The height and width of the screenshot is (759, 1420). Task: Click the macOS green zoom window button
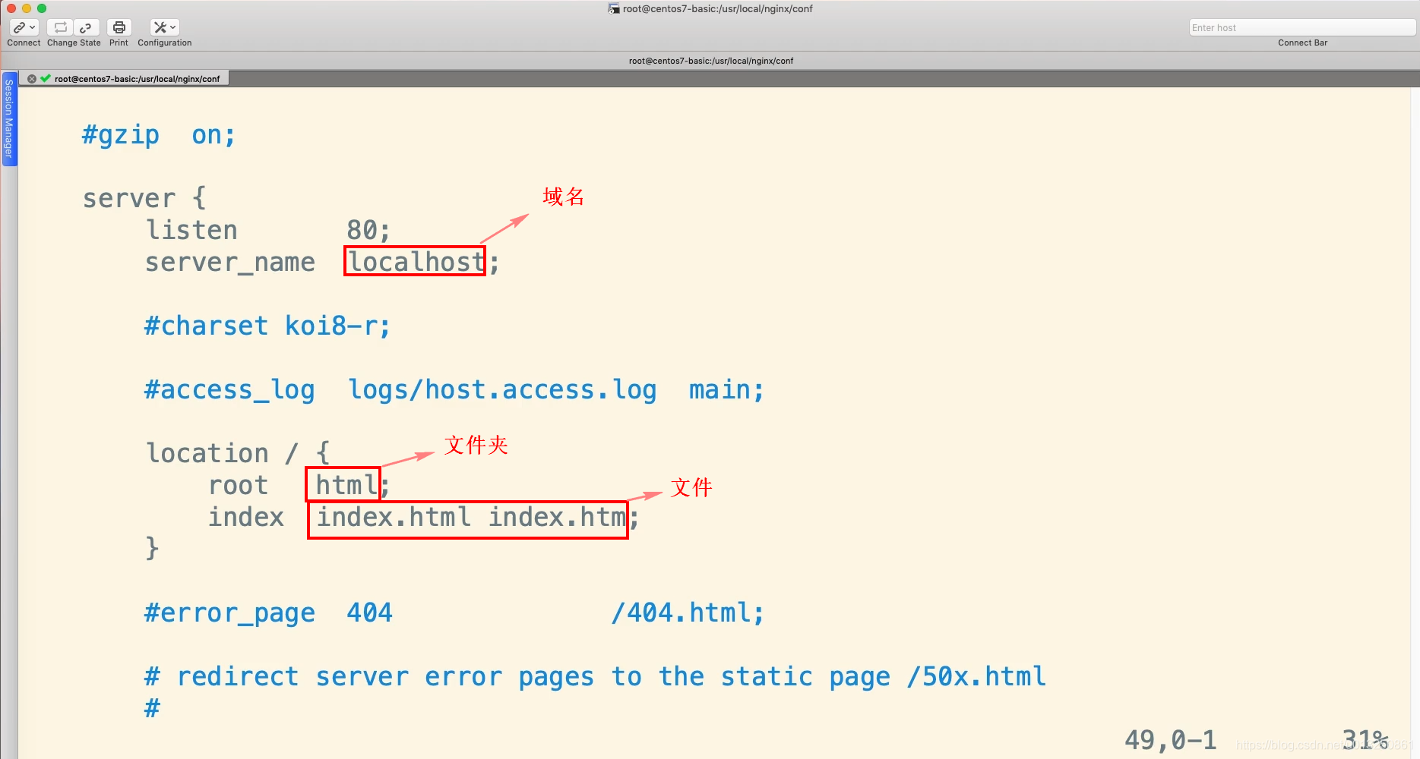click(x=42, y=8)
